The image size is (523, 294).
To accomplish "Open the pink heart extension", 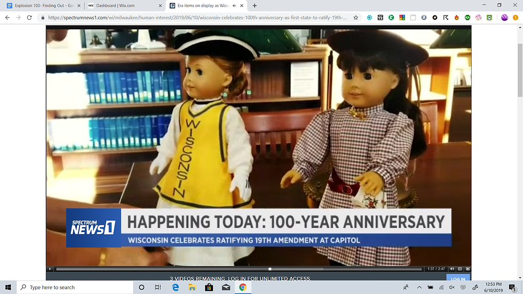I will (x=478, y=18).
